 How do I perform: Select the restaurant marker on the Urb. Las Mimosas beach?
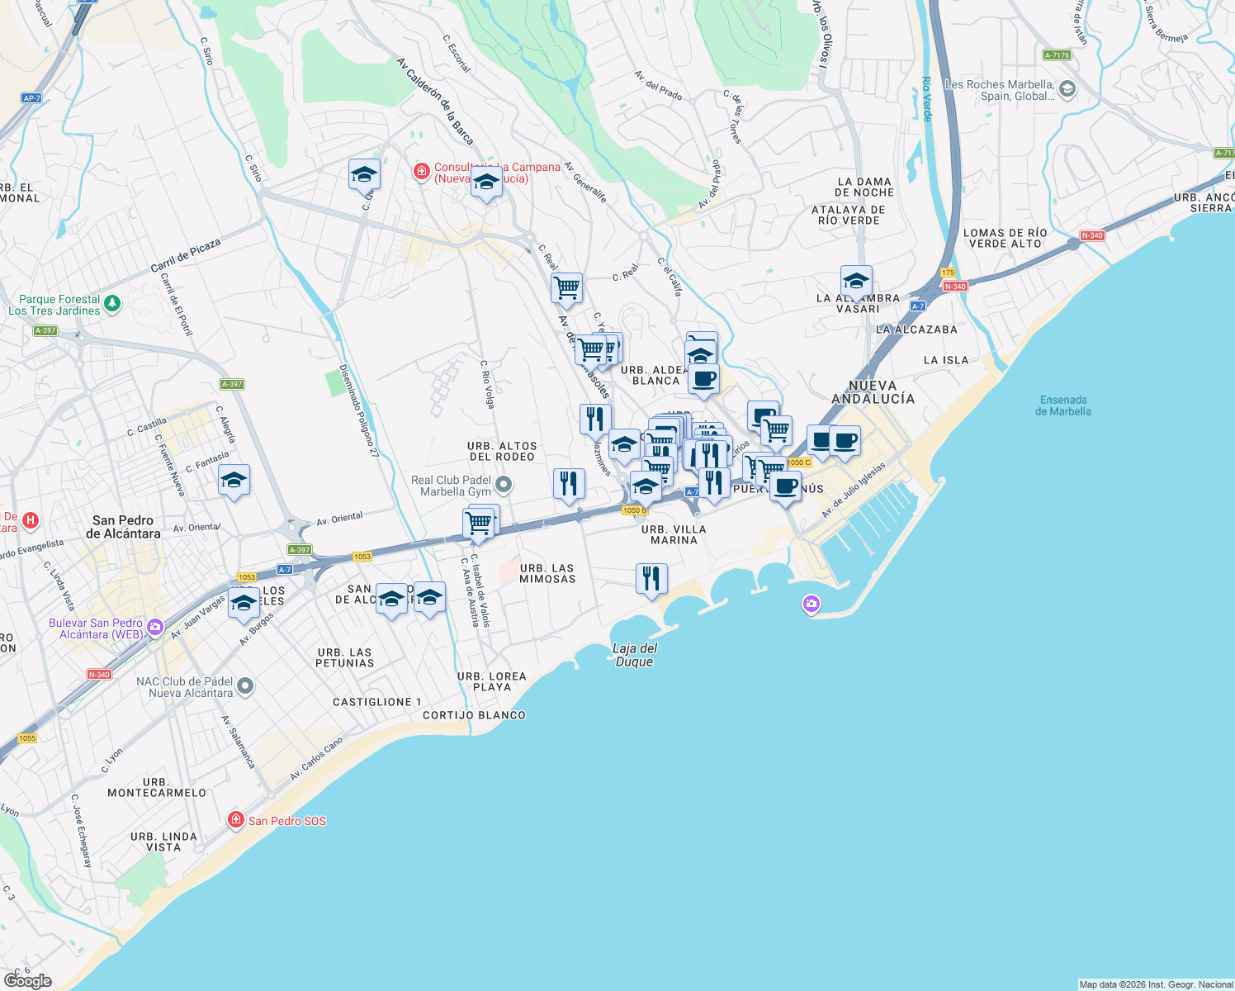651,578
